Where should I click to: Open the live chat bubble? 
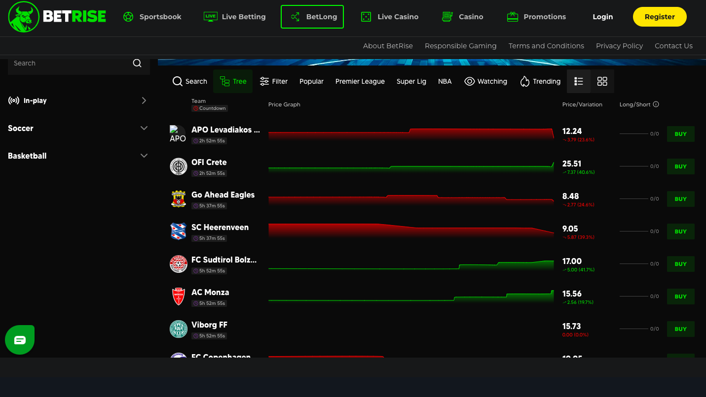[x=20, y=340]
